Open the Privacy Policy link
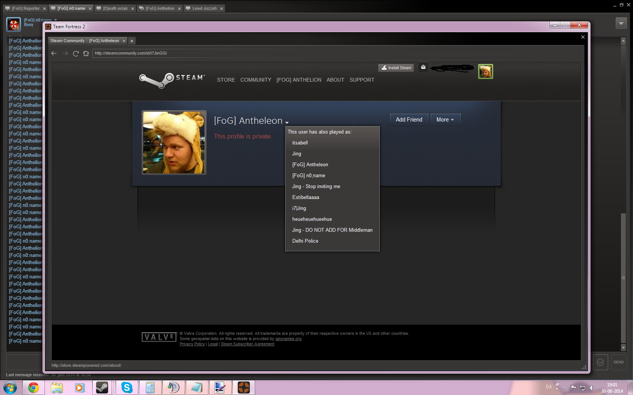 point(192,344)
